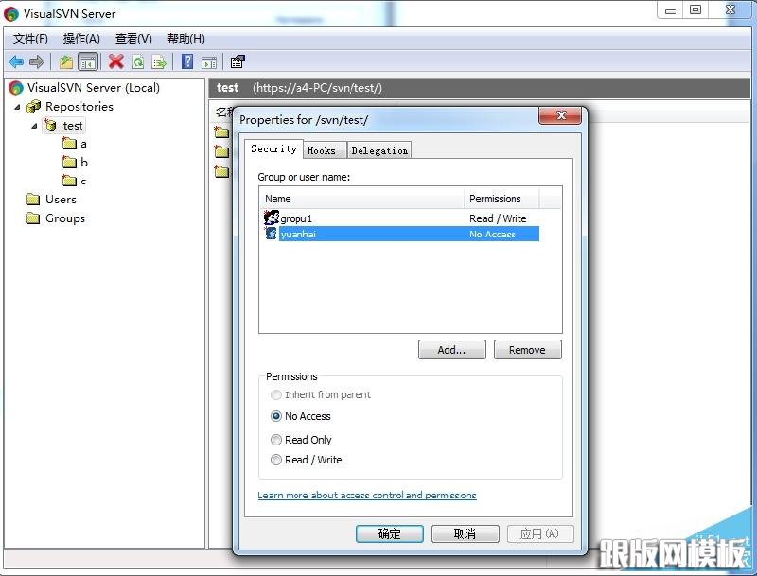Close the Properties for /svn/test/ dialog

click(560, 115)
